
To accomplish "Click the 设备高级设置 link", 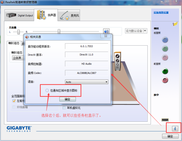I will (161, 12).
